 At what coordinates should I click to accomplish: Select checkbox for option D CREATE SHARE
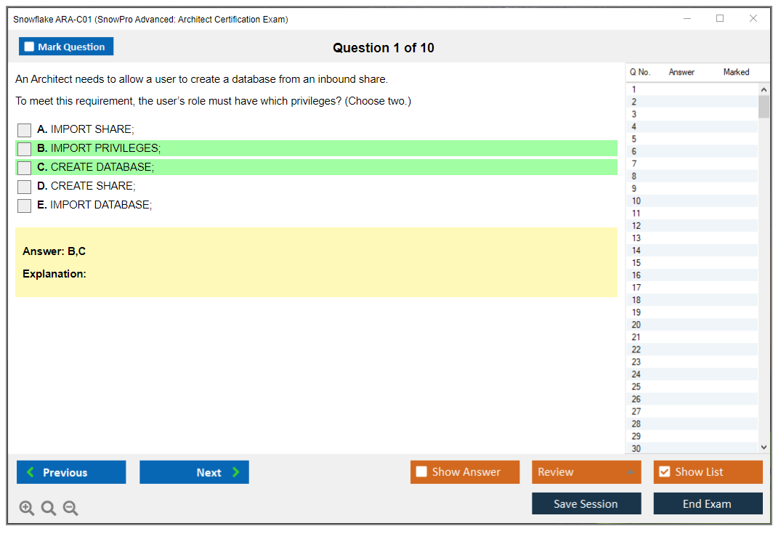point(25,187)
